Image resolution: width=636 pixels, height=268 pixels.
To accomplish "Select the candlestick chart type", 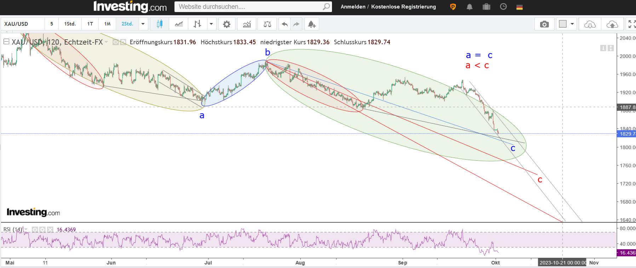I will coord(160,24).
